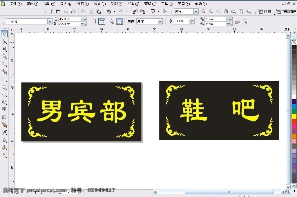Screen dimensions: 297x197
Task: Paste from clipboard
Action: pos(99,12)
